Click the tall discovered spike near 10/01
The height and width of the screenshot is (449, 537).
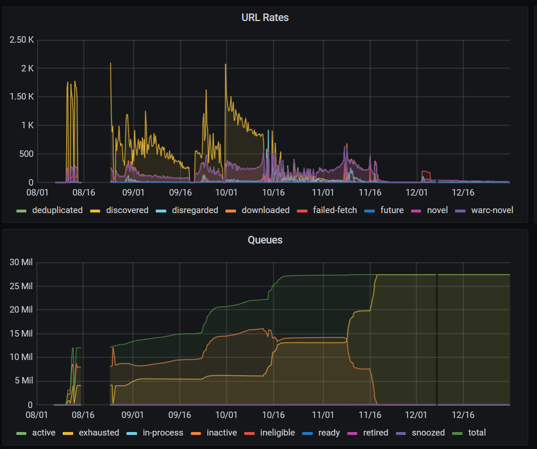pyautogui.click(x=225, y=66)
